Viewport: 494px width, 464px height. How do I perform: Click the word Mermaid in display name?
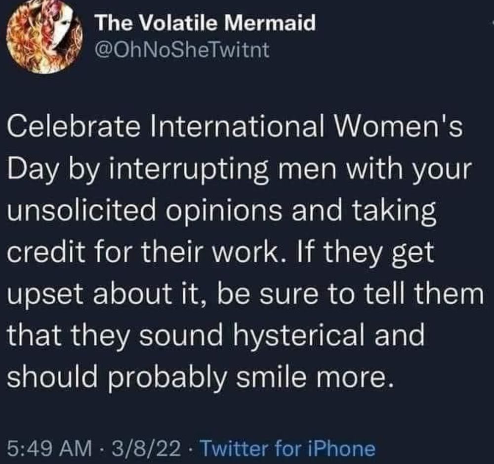[271, 23]
